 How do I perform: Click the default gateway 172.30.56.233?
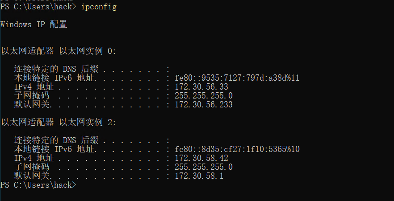(x=204, y=104)
